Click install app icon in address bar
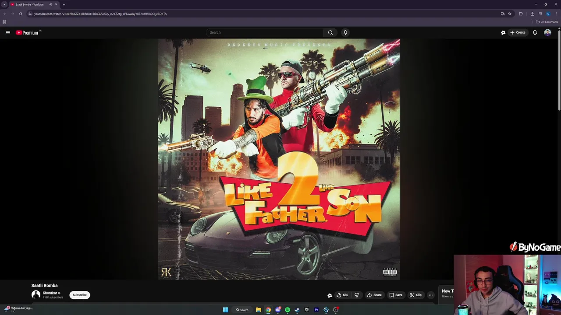This screenshot has width=561, height=315. coord(502,14)
